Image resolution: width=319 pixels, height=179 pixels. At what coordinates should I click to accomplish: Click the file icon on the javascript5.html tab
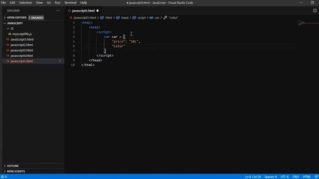click(69, 10)
